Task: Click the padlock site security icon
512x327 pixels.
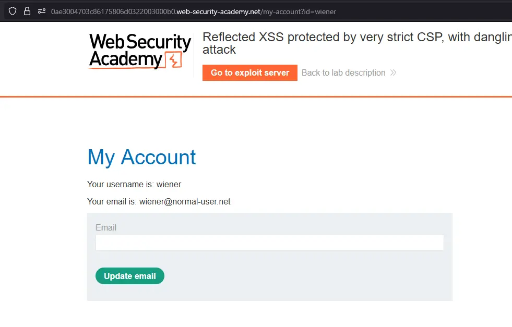Action: (x=27, y=11)
